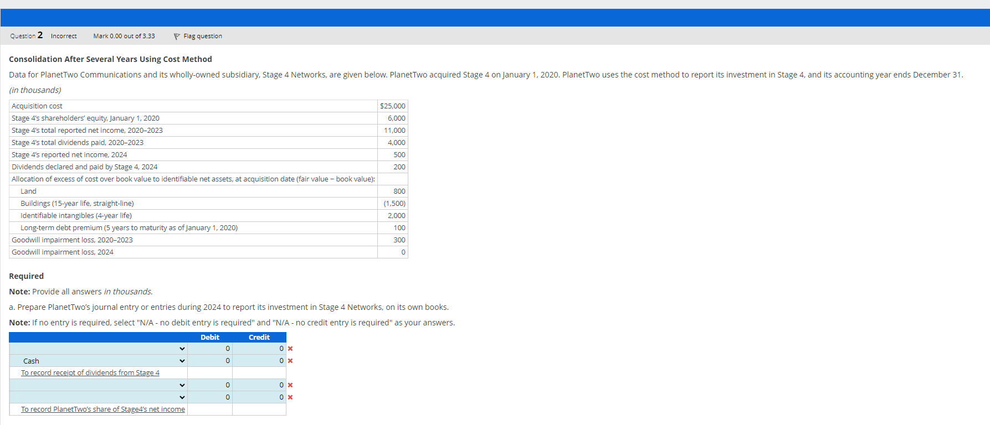Image resolution: width=990 pixels, height=425 pixels.
Task: Click the red X beside fourth entry row
Action: click(290, 397)
